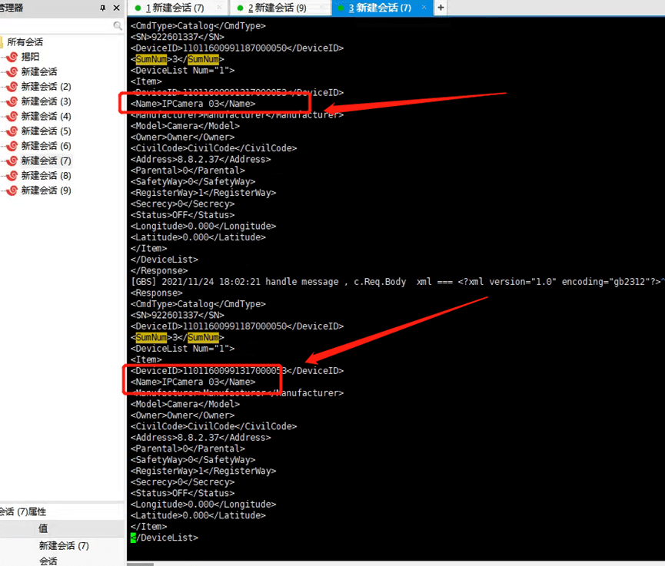This screenshot has width=665, height=566.
Task: Click the 新建会话 (7) property value
Action: [x=64, y=546]
